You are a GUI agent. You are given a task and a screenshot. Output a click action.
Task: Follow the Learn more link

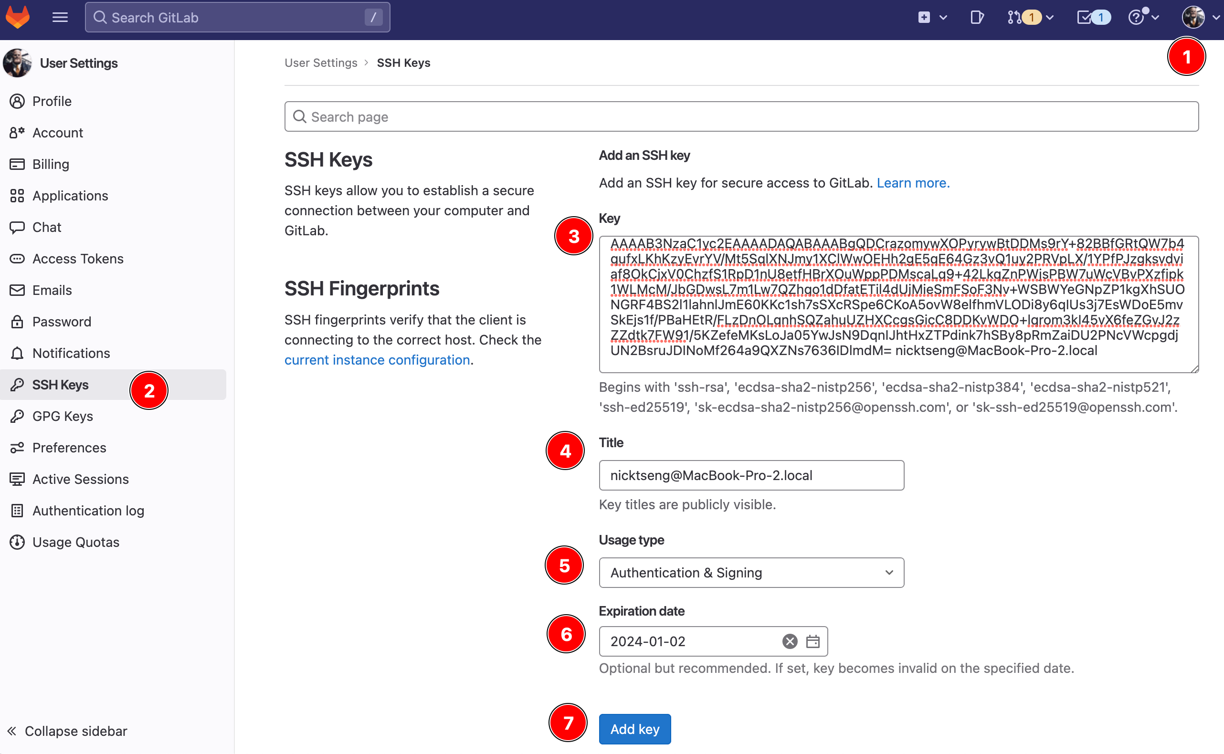tap(913, 183)
